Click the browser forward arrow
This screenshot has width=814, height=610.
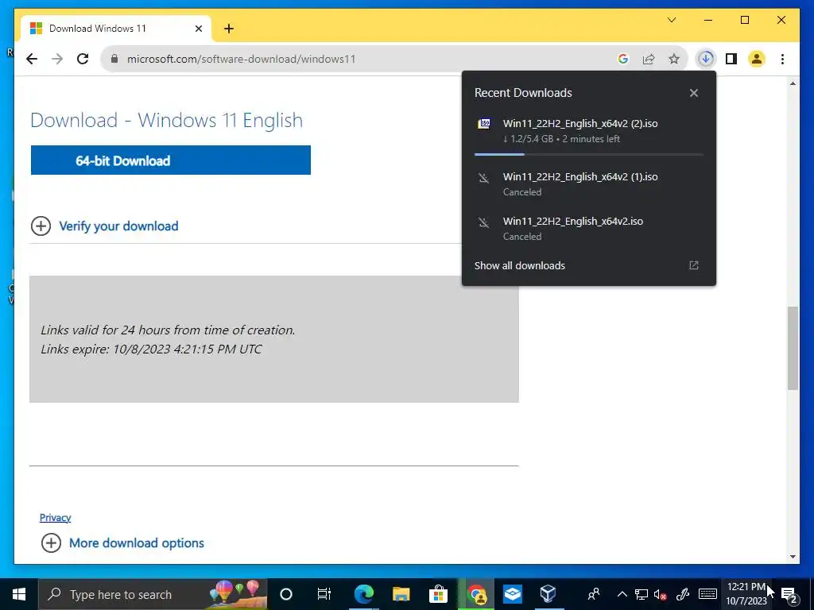57,59
